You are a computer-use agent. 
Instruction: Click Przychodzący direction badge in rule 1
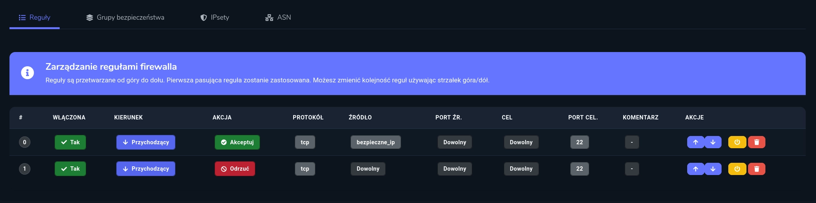pos(146,169)
